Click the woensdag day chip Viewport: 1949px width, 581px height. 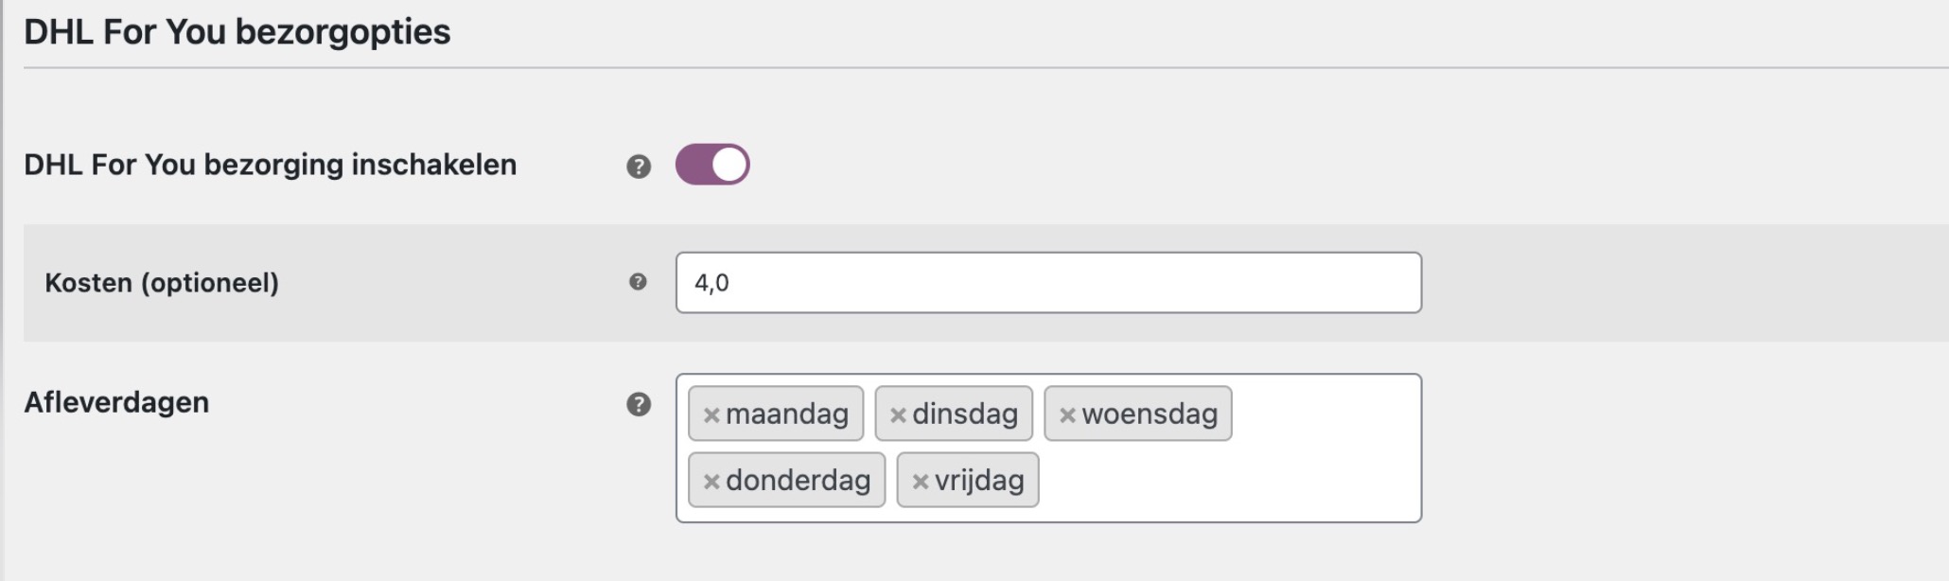click(x=1150, y=413)
